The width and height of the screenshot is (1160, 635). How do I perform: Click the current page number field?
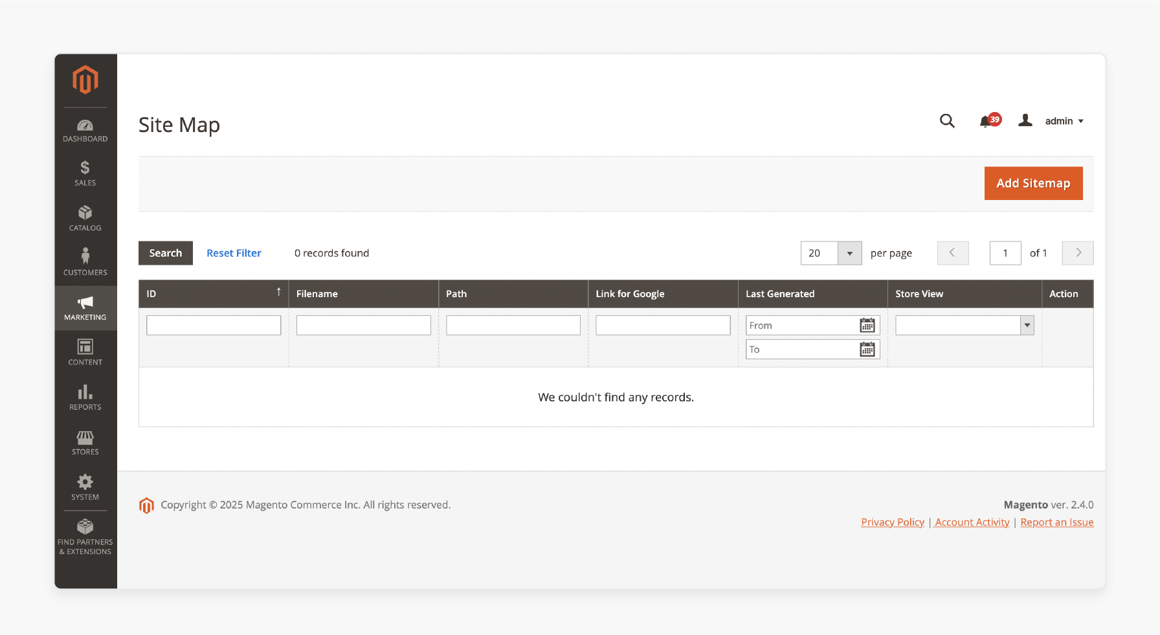click(1005, 253)
